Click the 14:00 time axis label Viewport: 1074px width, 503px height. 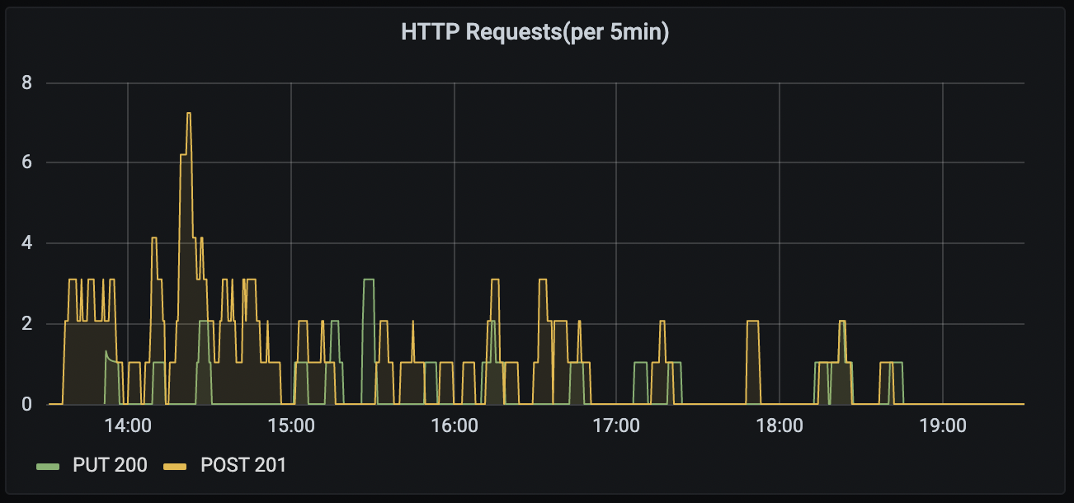pyautogui.click(x=128, y=426)
